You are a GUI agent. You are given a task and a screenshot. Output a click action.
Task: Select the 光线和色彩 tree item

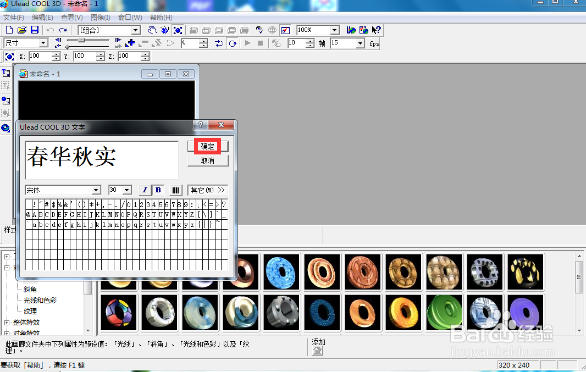click(x=40, y=300)
